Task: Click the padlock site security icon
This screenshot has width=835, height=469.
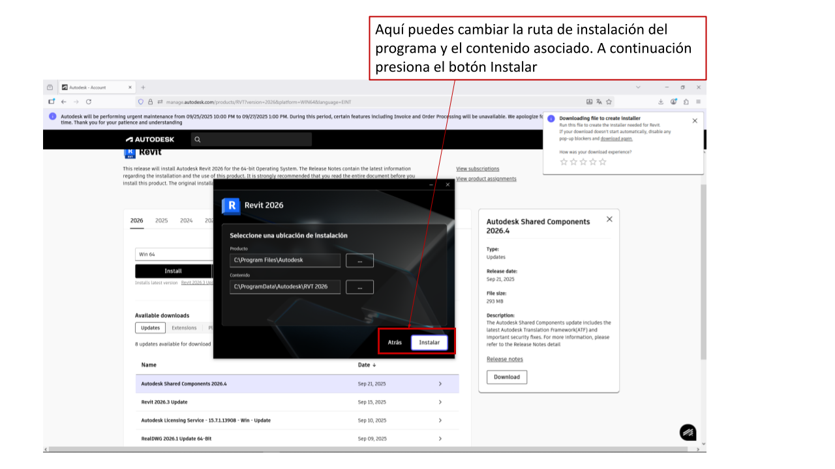Action: [150, 102]
